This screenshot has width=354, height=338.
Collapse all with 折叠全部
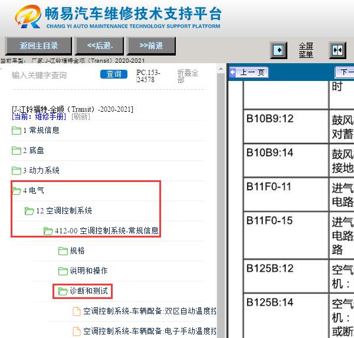tap(188, 76)
